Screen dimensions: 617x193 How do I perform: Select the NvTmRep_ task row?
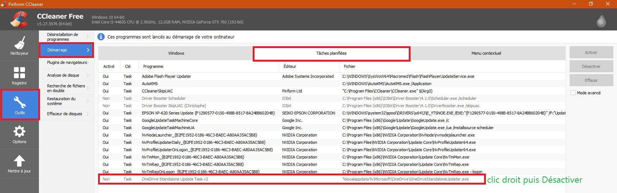pyautogui.click(x=332, y=164)
